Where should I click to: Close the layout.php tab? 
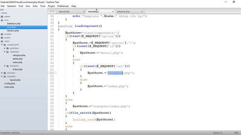pyautogui.click(x=84, y=12)
